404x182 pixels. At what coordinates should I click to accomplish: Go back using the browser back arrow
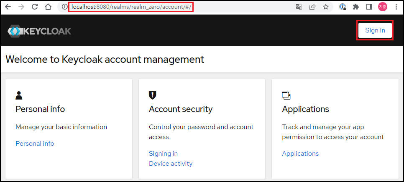coord(8,7)
